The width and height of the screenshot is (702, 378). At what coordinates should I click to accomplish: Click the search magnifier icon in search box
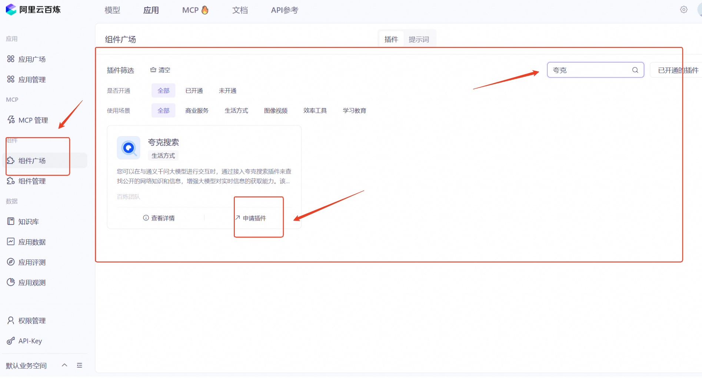635,70
